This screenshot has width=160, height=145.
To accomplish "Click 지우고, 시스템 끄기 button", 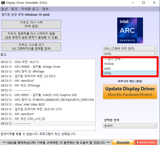I will pos(31,46).
